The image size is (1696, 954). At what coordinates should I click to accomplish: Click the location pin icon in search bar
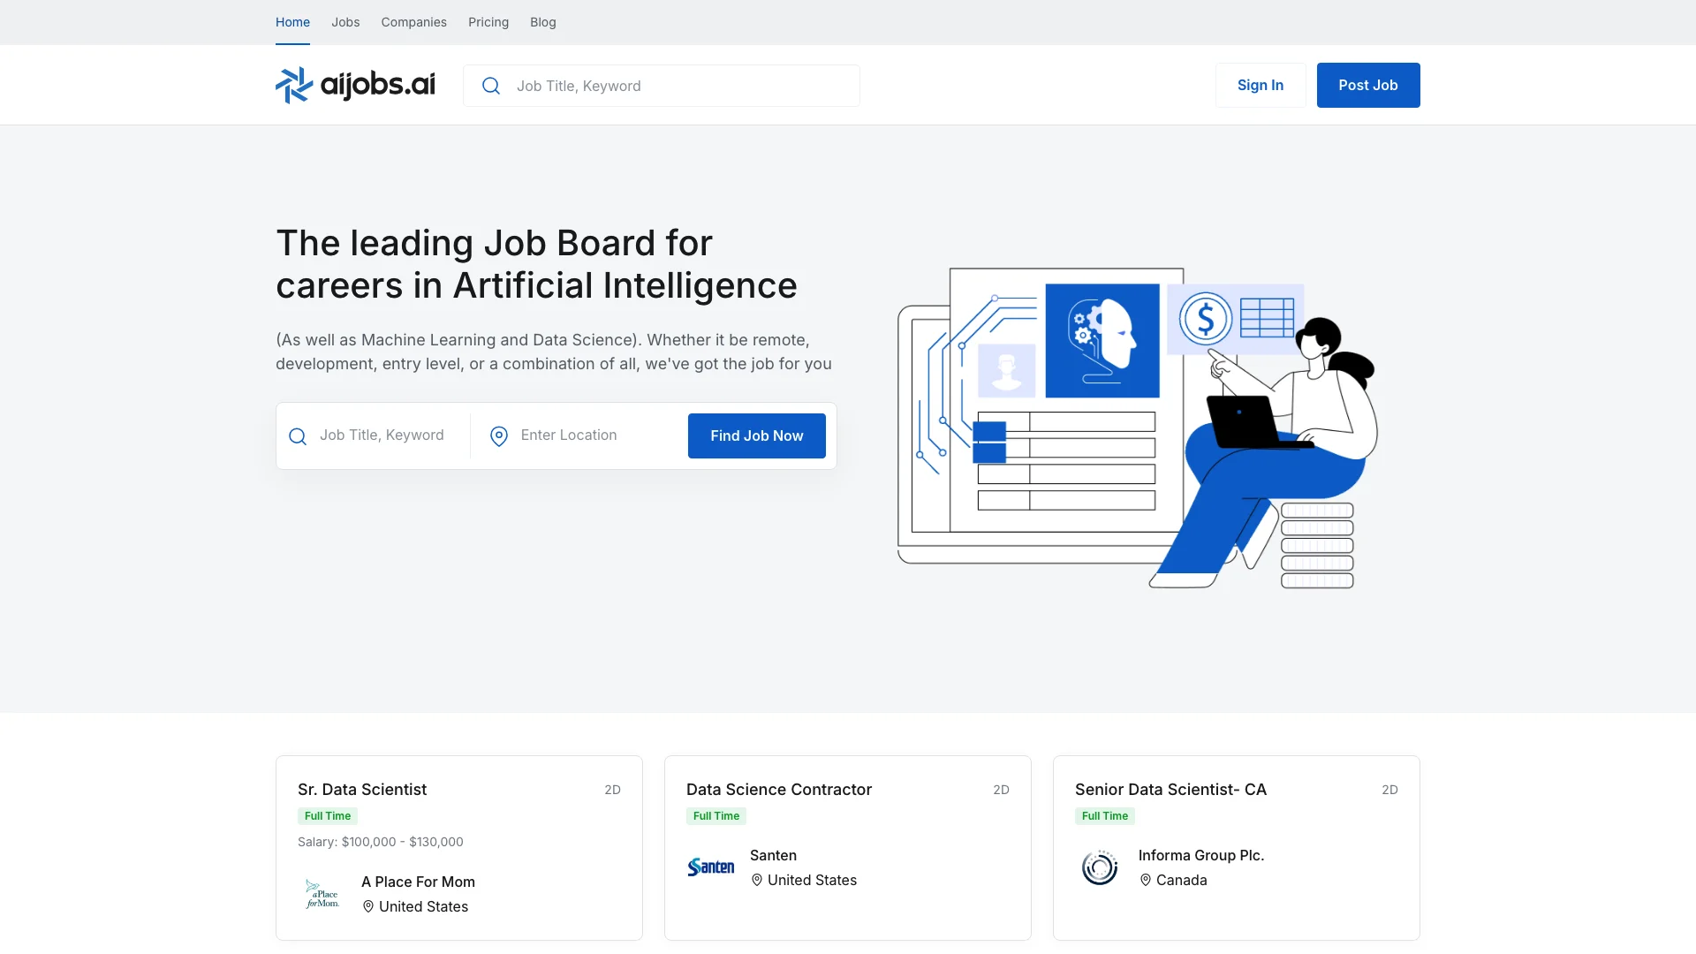(498, 435)
